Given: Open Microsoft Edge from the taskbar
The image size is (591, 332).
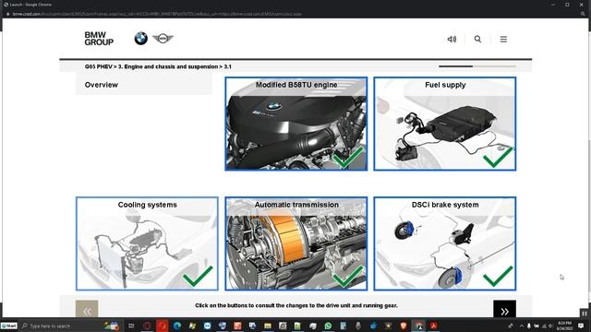Looking at the screenshot, I should point(177,326).
